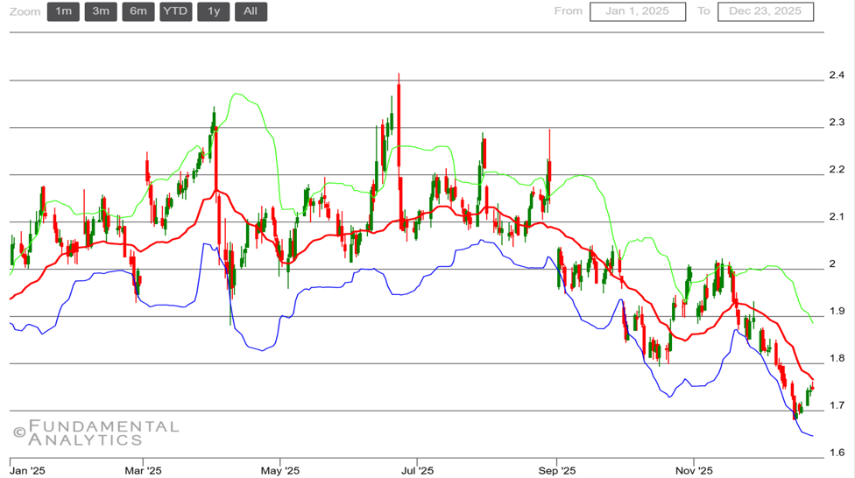Click the To date field
855x478 pixels.
(x=765, y=11)
